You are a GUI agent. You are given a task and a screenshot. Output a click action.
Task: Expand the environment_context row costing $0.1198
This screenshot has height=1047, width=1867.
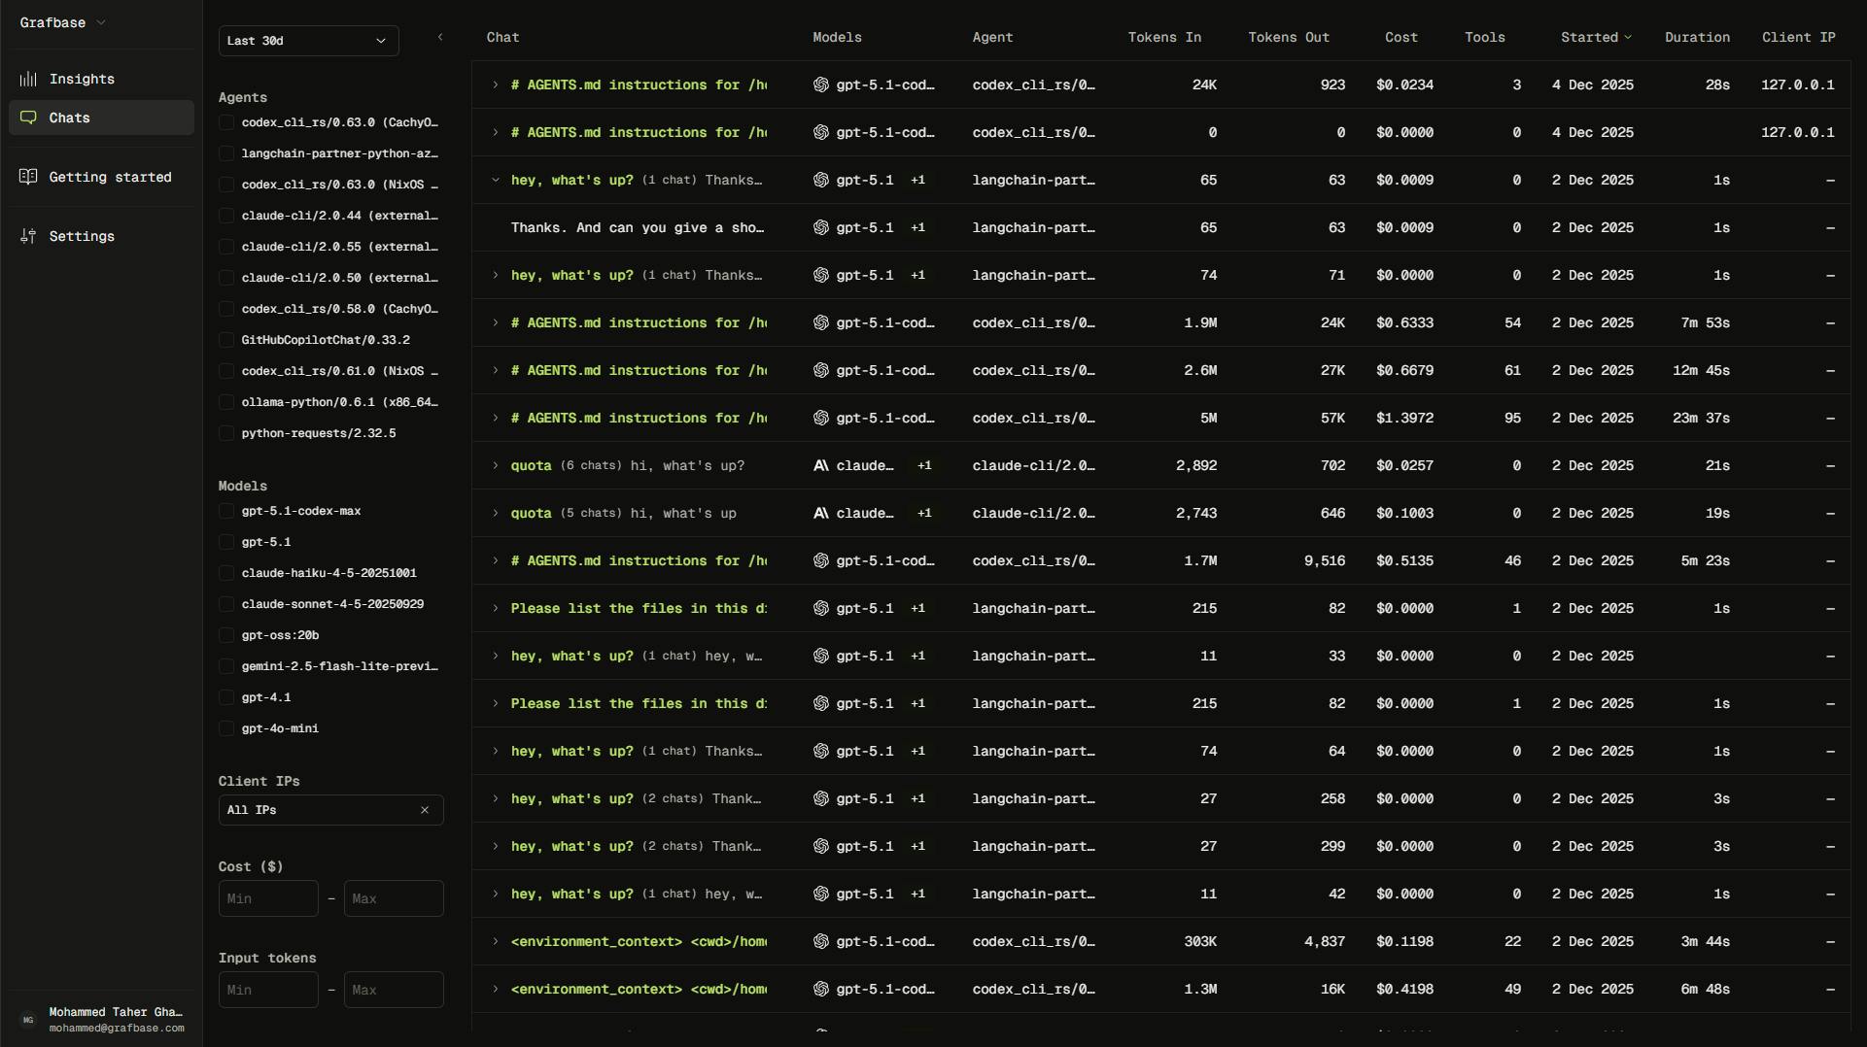coord(496,941)
